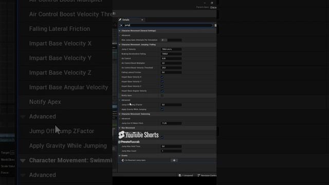Collapse Character Movement: Swimming section
The width and height of the screenshot is (329, 185).
[x=120, y=114]
